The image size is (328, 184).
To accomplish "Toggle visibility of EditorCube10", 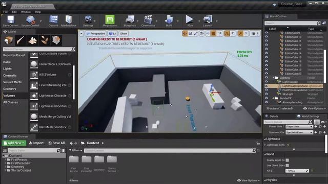I will [x=266, y=37].
